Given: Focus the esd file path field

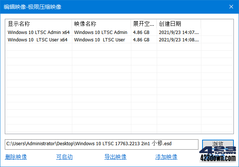Looking at the screenshot, I should 101,144.
